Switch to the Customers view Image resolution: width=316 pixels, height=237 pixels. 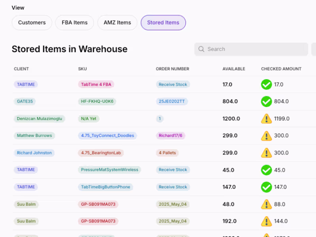click(x=32, y=23)
